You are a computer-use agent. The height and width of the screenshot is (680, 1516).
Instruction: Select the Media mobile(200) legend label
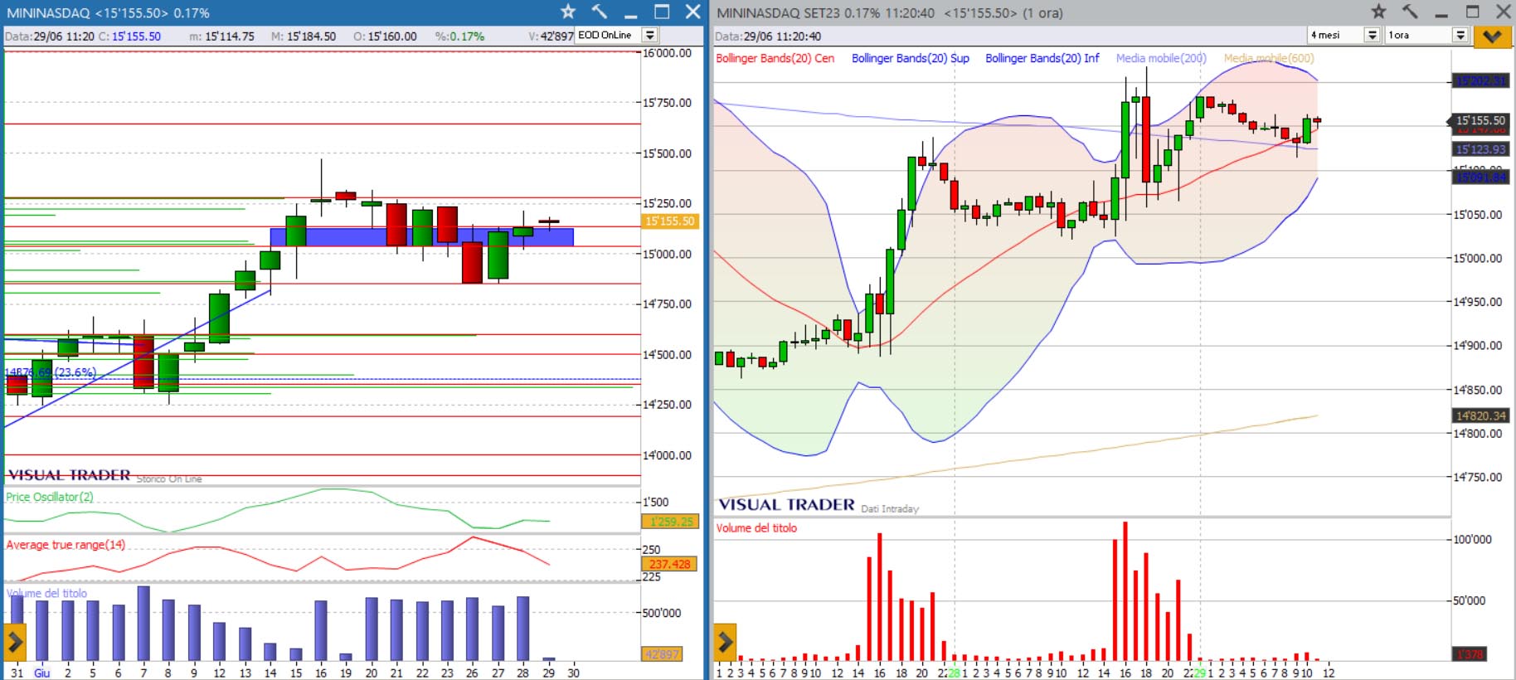1161,58
